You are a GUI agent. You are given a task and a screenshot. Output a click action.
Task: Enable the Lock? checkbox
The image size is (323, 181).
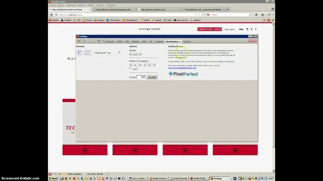[x=130, y=69]
